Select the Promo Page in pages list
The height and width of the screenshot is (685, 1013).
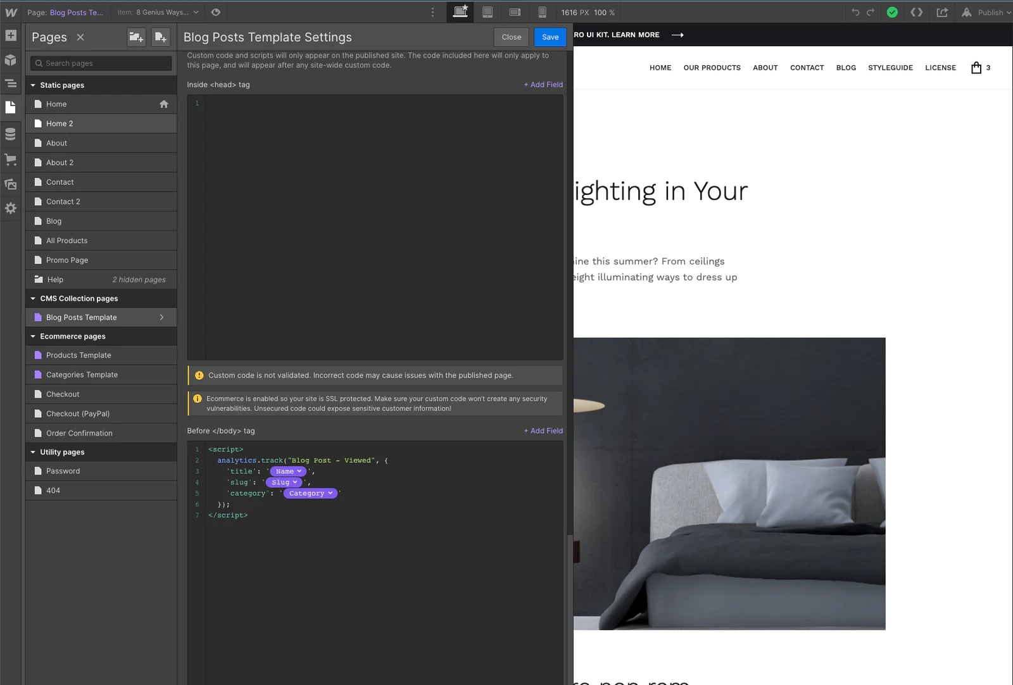[67, 260]
